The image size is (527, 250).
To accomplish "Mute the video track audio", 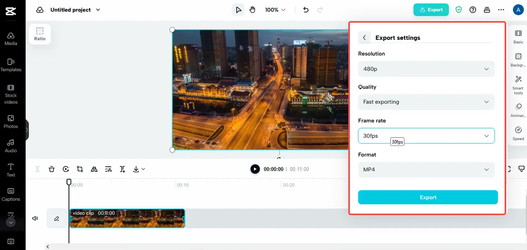I will click(35, 218).
